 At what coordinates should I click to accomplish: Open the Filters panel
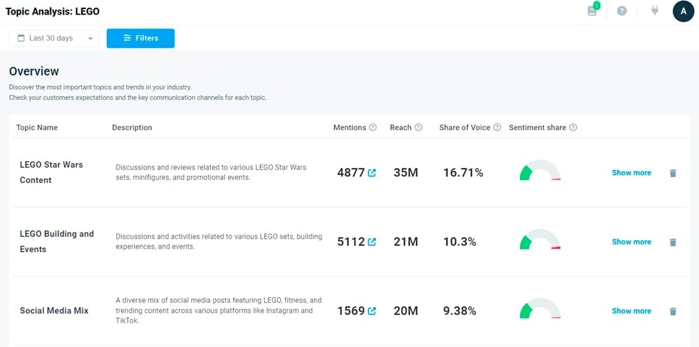[140, 38]
